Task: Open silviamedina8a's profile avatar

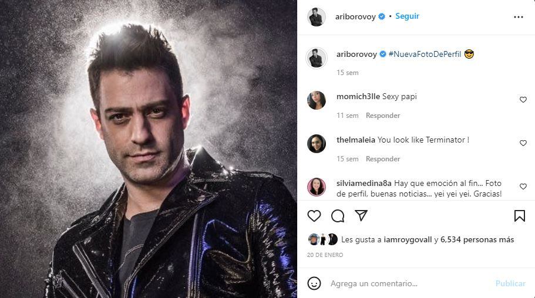Action: pos(317,187)
